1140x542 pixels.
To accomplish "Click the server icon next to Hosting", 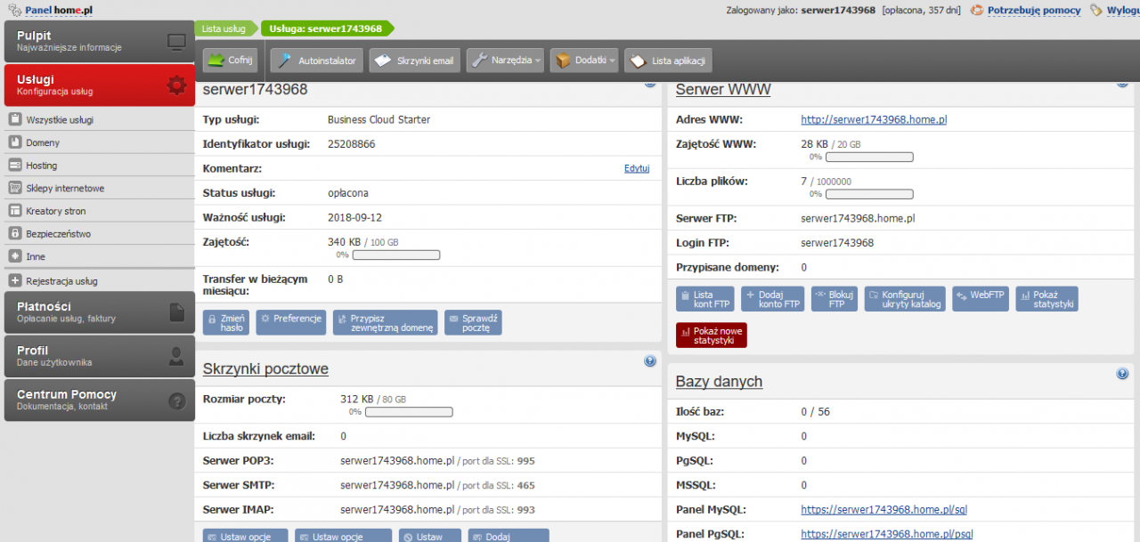I will tap(15, 166).
